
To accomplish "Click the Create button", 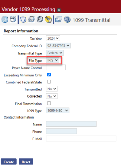I will point(9,162).
